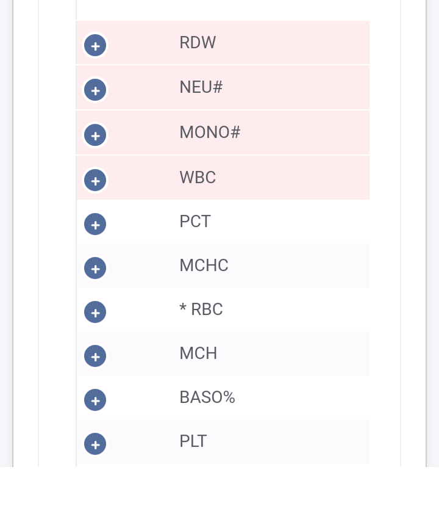The image size is (439, 525).
Task: Select the * RBC label
Action: 201,310
